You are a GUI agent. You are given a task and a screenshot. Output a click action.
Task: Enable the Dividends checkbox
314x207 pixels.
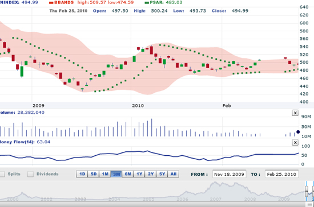point(30,174)
